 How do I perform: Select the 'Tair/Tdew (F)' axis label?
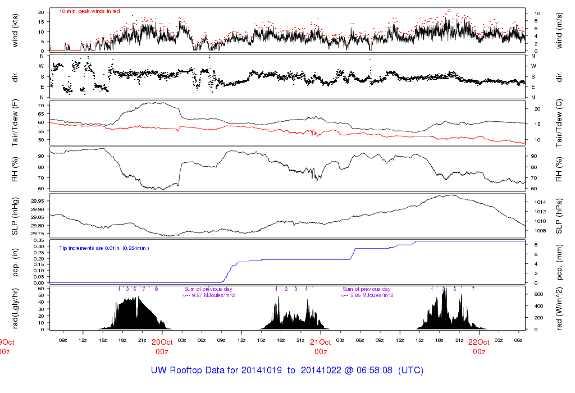pyautogui.click(x=15, y=123)
